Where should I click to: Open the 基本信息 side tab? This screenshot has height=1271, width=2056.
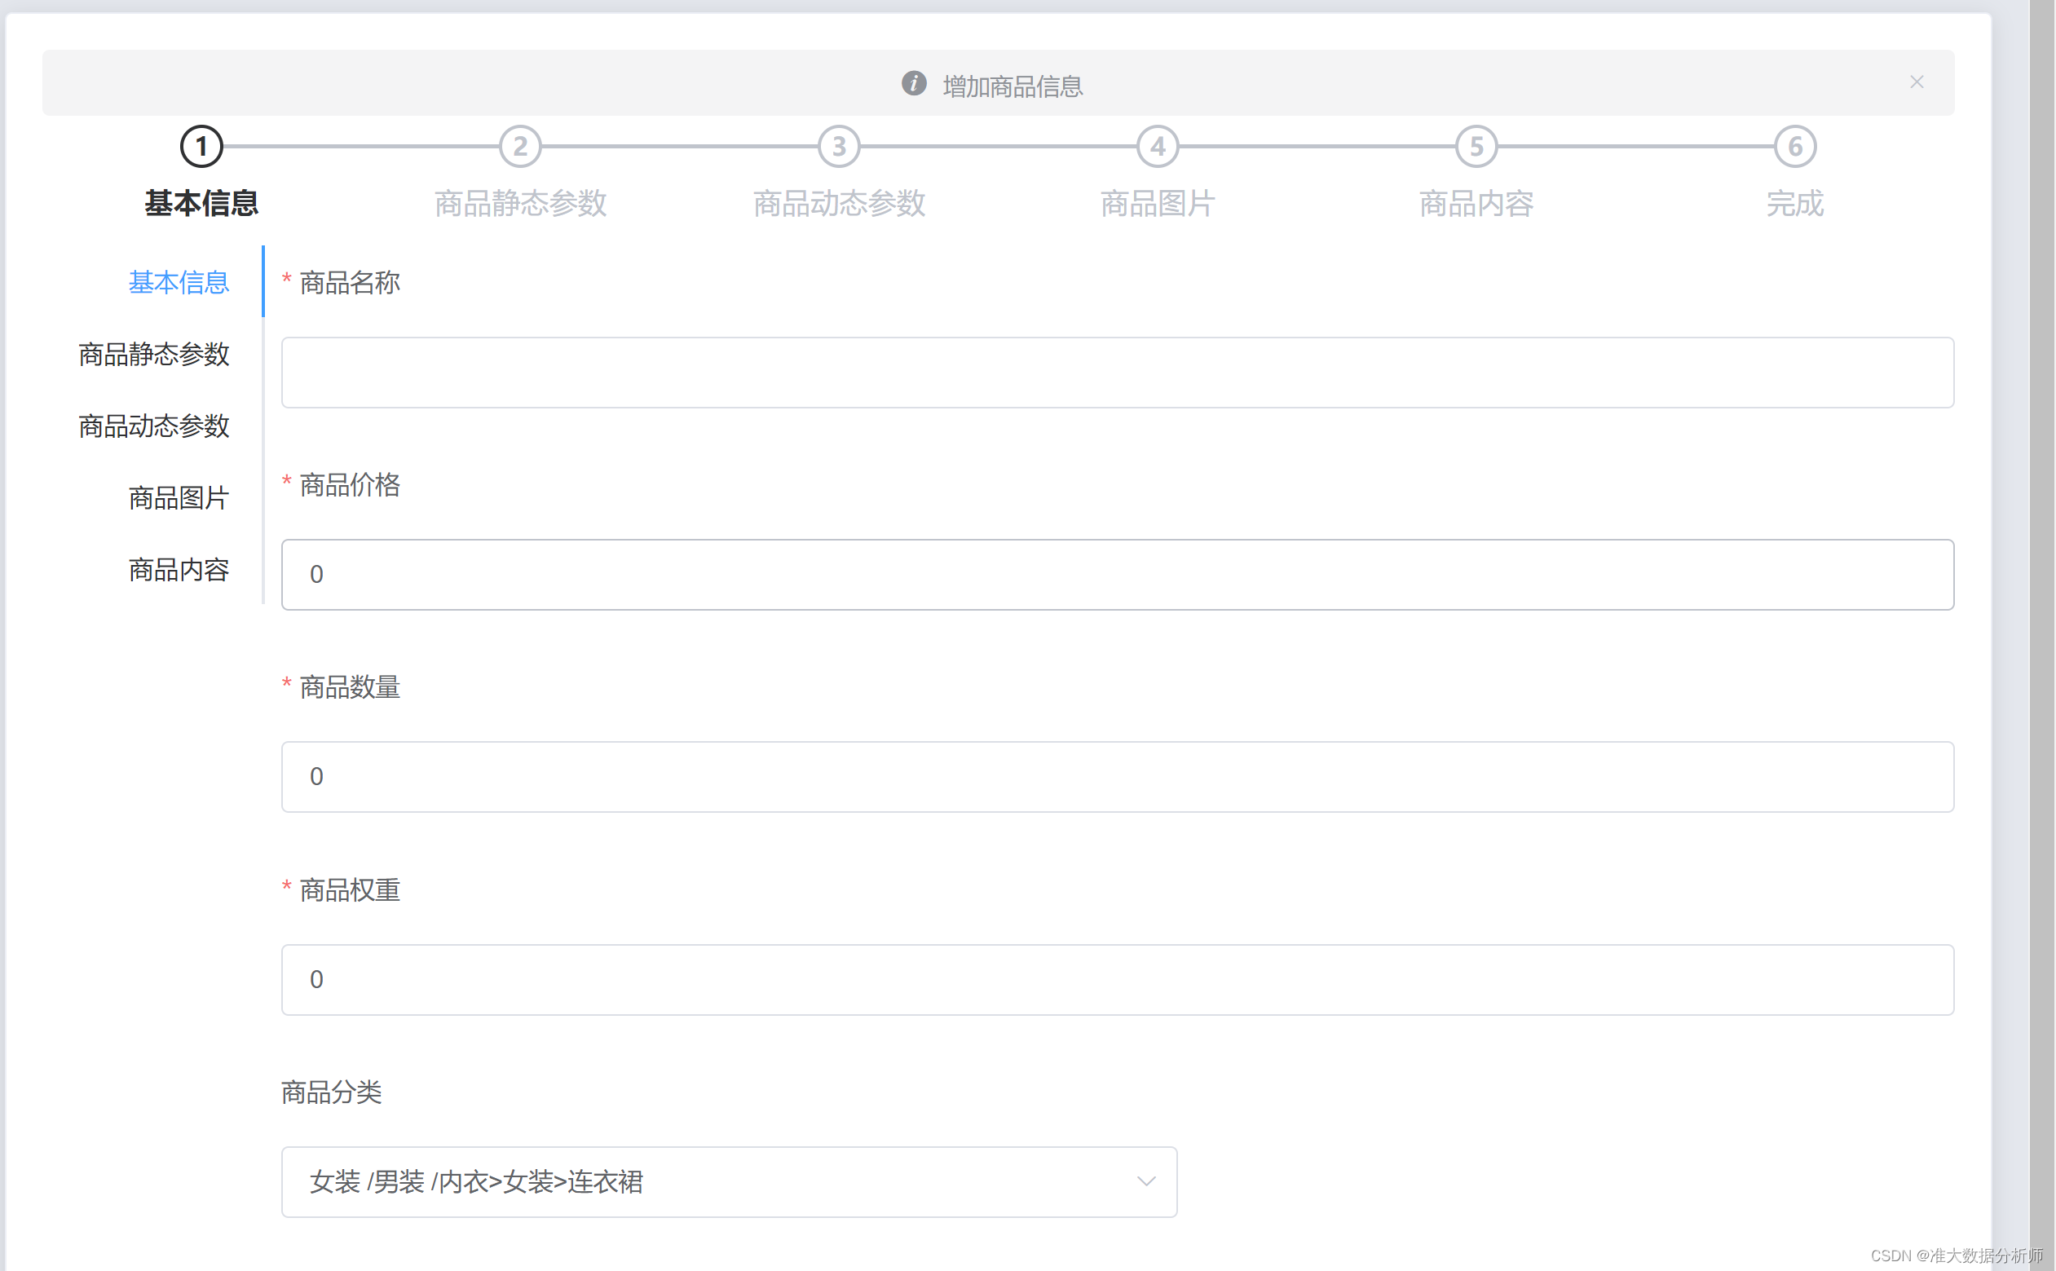coord(179,282)
